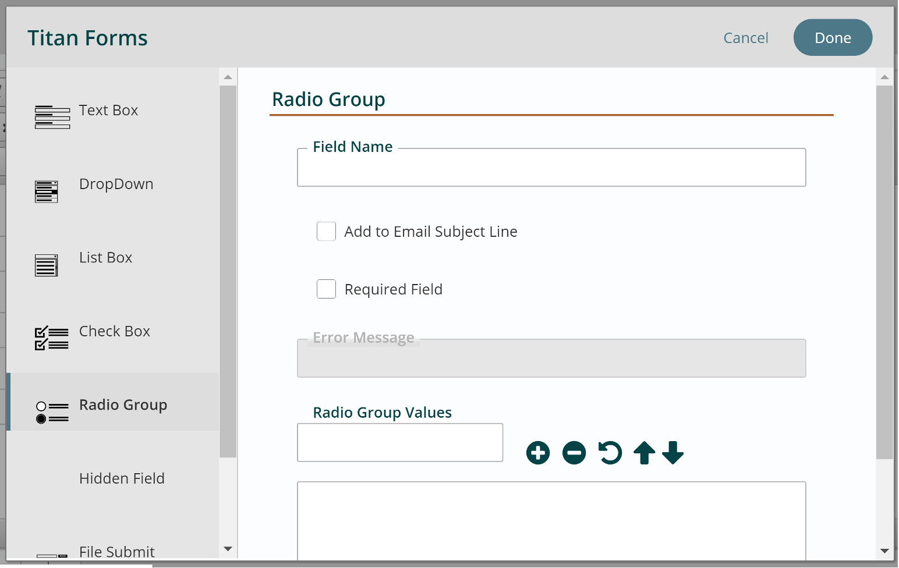Move the selected value up

click(x=644, y=452)
